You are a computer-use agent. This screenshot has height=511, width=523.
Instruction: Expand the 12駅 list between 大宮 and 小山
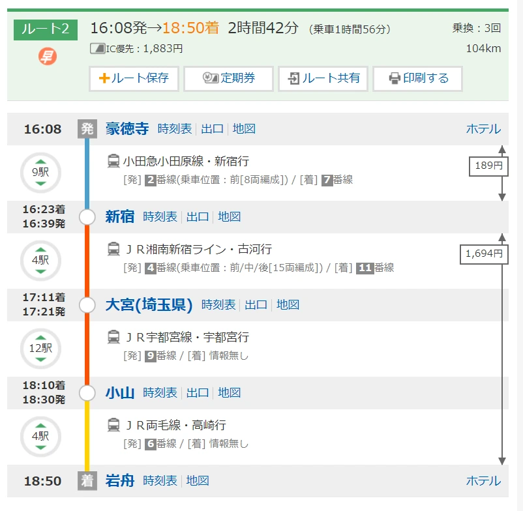40,349
